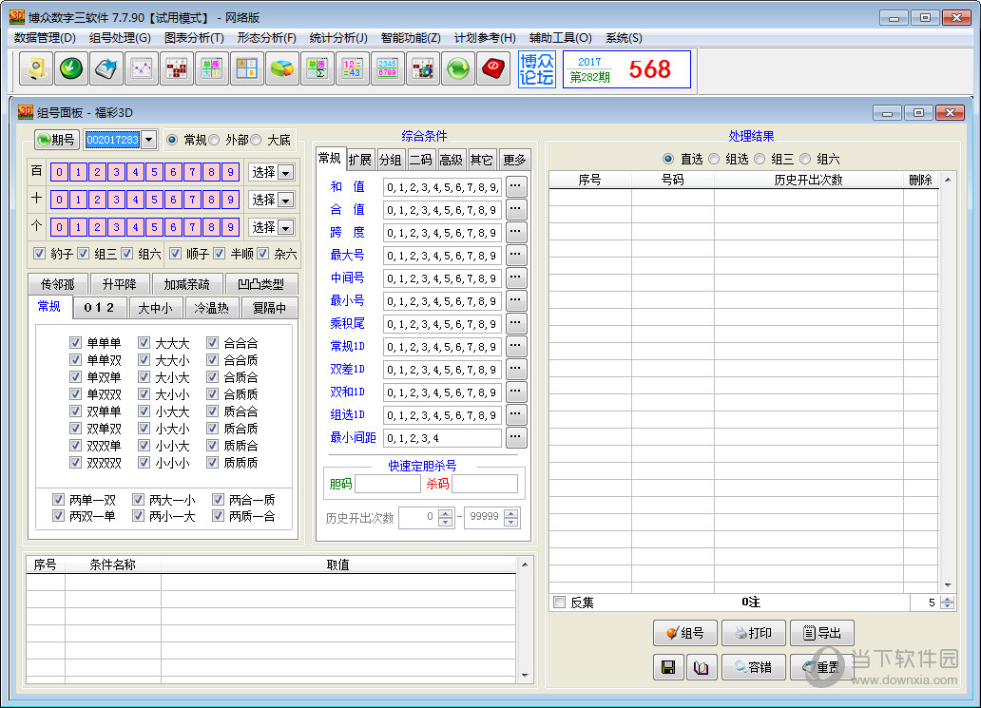Uncheck the 豹子 checkbox
981x708 pixels.
point(39,254)
